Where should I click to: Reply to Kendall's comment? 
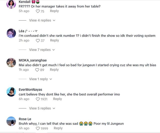[x=54, y=11]
